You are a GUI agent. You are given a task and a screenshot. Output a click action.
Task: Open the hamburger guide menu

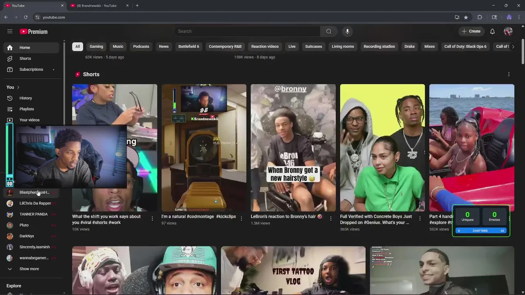10,32
